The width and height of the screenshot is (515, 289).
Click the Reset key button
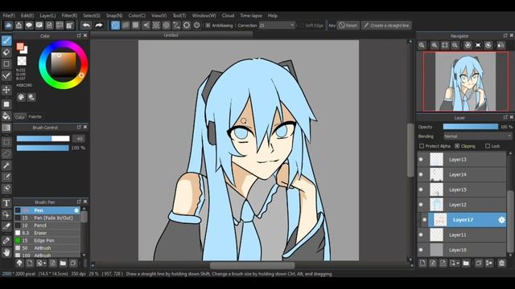[x=348, y=25]
